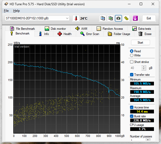
Task: Copy screenshot to clipboard icon
Action: (x=110, y=18)
